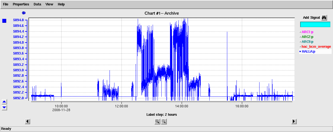Select HALLA:p signal in legend
This screenshot has height=132, width=333.
tap(309, 51)
